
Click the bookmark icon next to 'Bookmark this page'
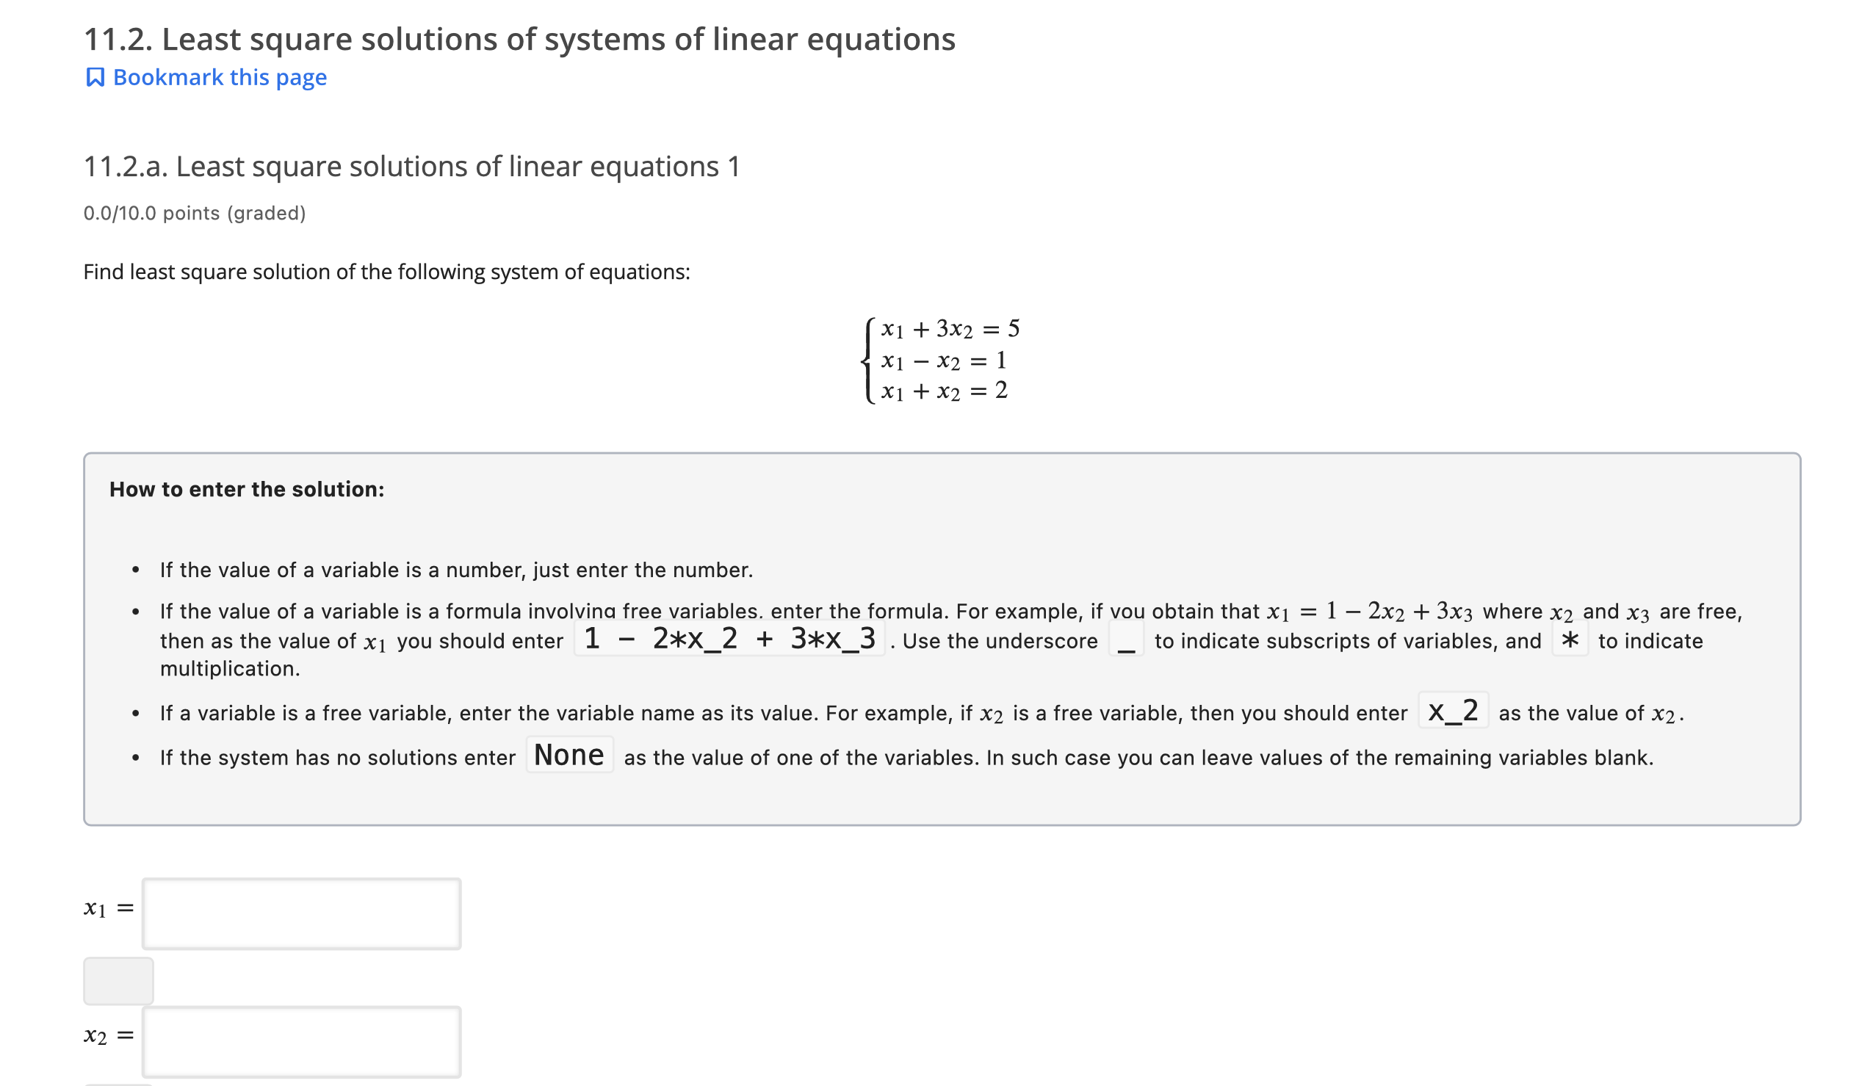click(x=94, y=76)
